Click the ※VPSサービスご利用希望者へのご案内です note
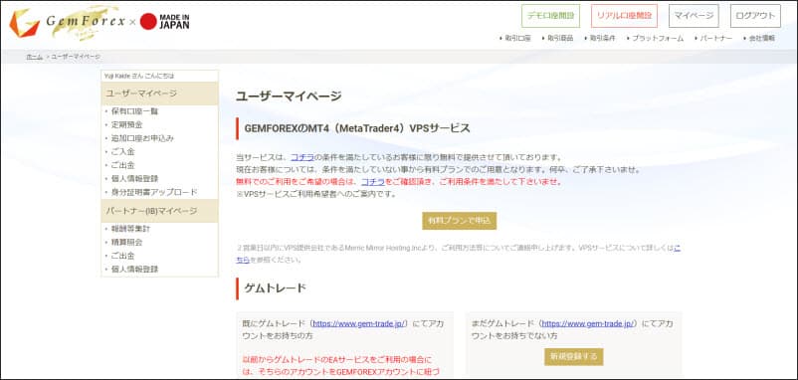 coord(316,194)
